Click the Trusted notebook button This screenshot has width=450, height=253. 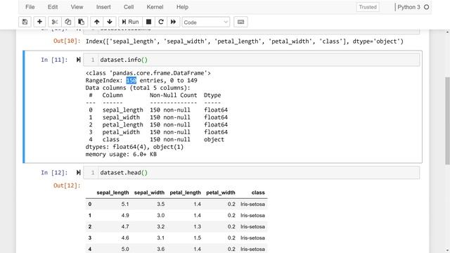pyautogui.click(x=368, y=7)
